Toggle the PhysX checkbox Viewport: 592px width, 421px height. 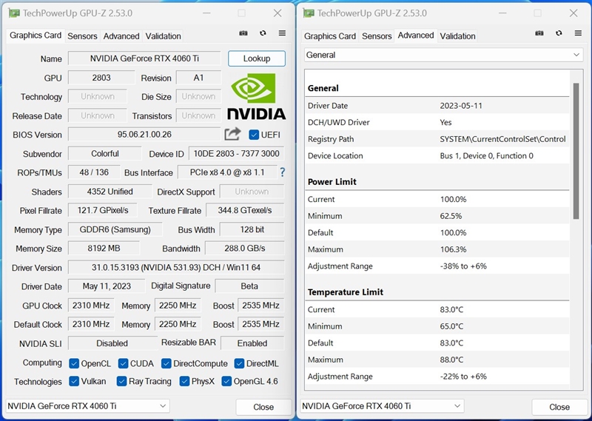tap(184, 381)
